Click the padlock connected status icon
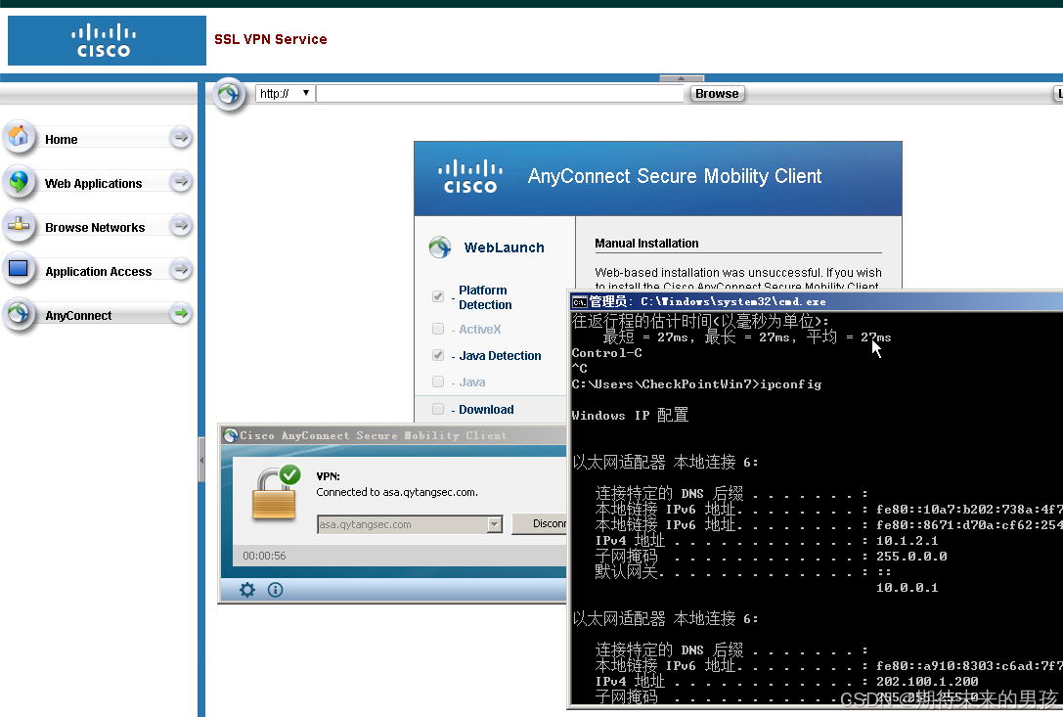The height and width of the screenshot is (717, 1063). pos(276,493)
